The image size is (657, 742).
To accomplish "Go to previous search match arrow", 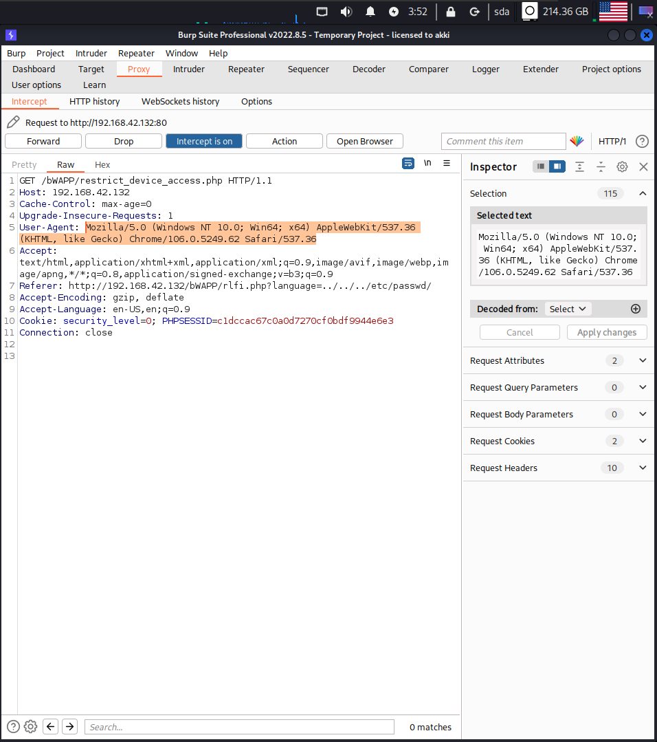I will [x=50, y=727].
